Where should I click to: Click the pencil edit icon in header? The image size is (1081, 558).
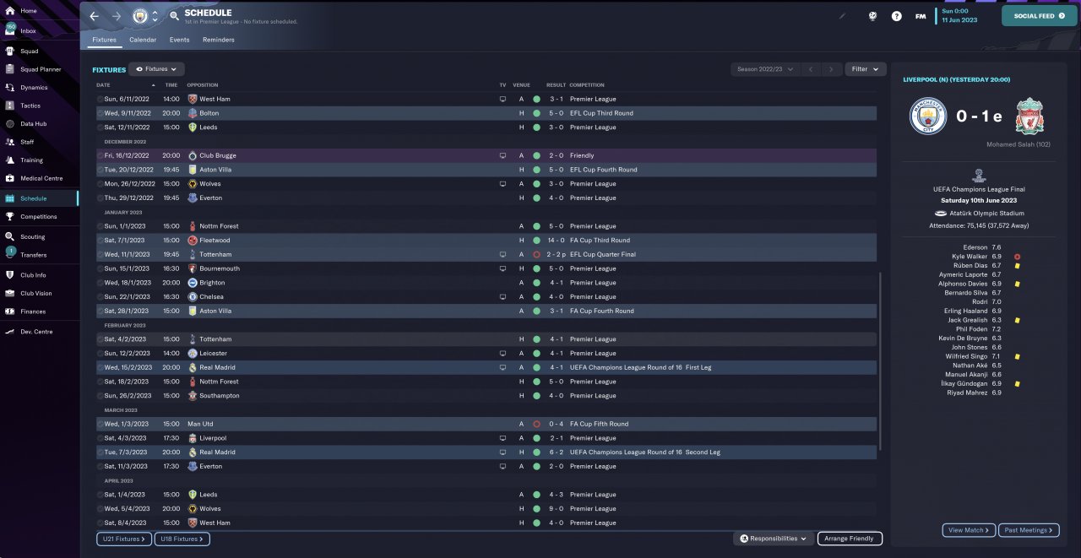click(x=842, y=15)
